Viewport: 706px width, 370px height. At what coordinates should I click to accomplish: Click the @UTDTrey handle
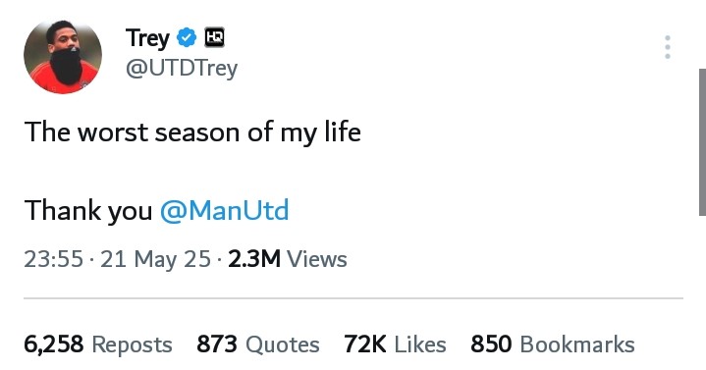click(x=182, y=69)
